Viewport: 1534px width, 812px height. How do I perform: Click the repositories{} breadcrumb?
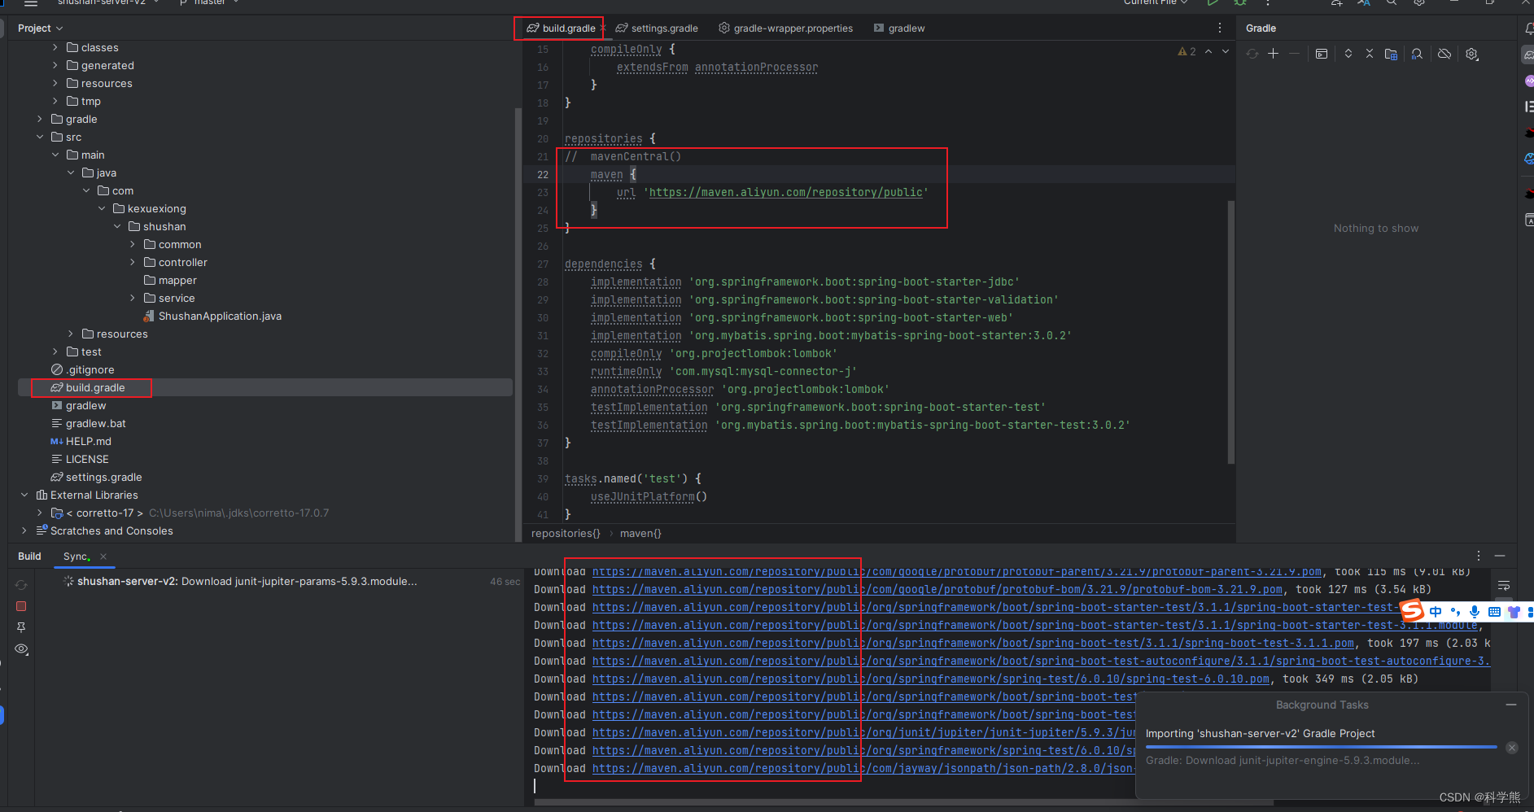(566, 533)
